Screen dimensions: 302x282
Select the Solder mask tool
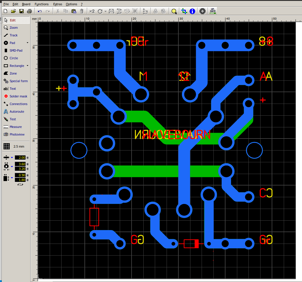coord(16,96)
